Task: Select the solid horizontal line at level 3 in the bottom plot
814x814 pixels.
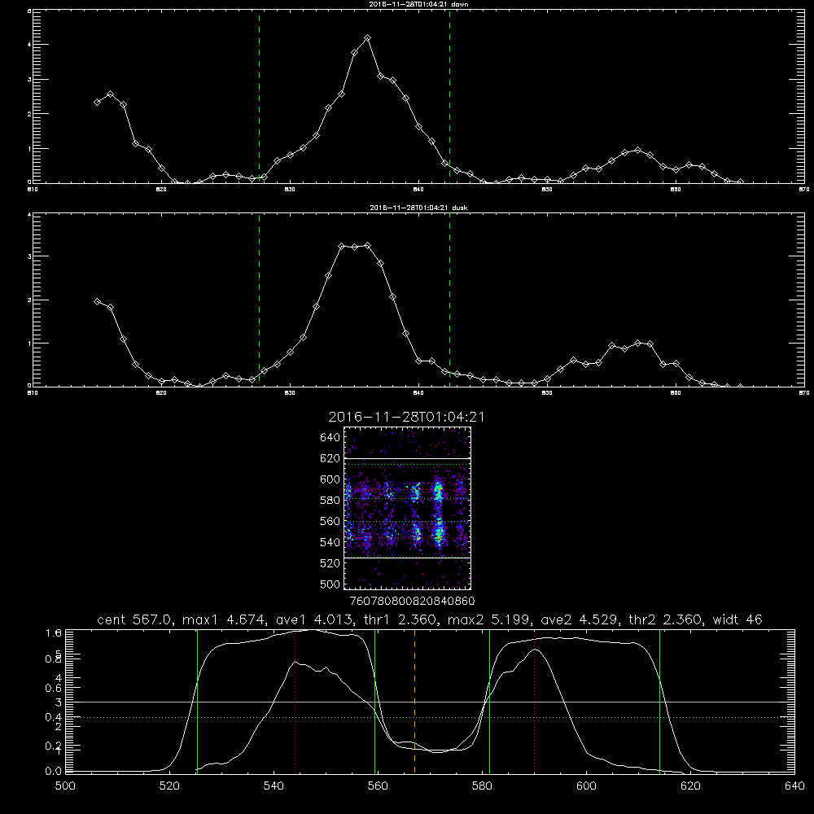Action: pos(431,702)
